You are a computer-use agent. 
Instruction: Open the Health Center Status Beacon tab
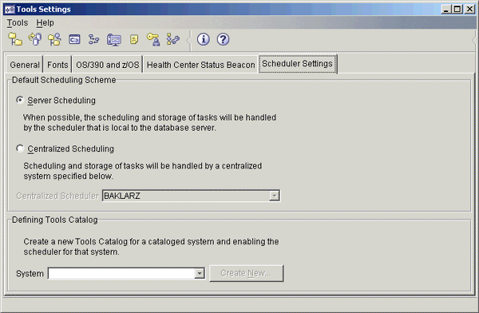[x=200, y=65]
